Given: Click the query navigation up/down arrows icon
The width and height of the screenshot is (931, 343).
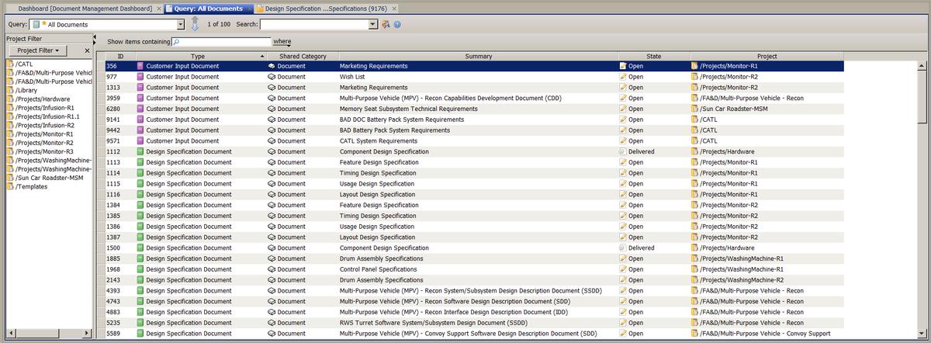Looking at the screenshot, I should click(196, 24).
